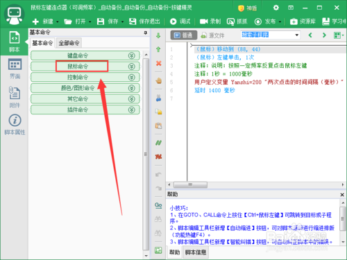
Task: Expand the 键盘命令 category chevron
Action: coord(131,55)
